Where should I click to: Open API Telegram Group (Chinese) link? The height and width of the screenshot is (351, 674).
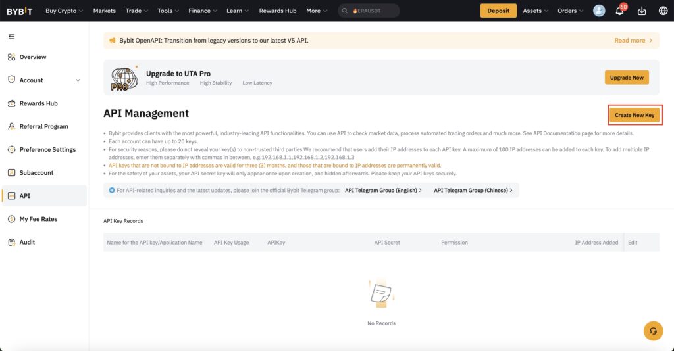click(473, 190)
